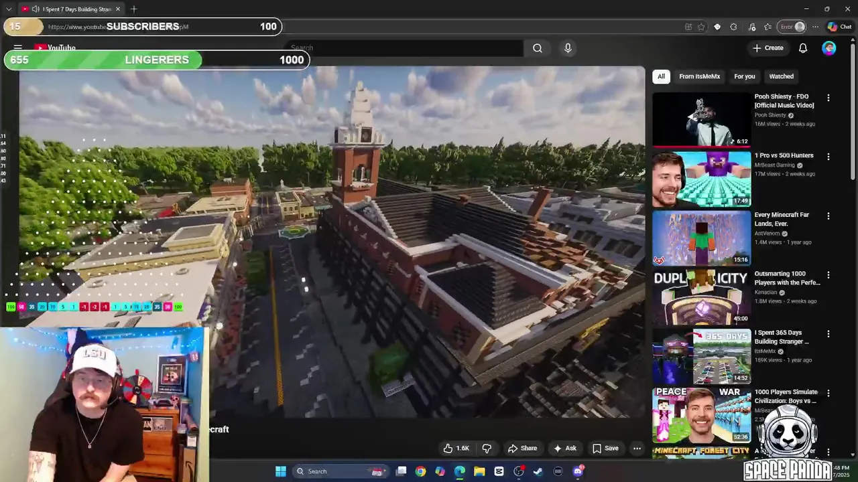Open CapCut from the taskbar

tap(499, 471)
